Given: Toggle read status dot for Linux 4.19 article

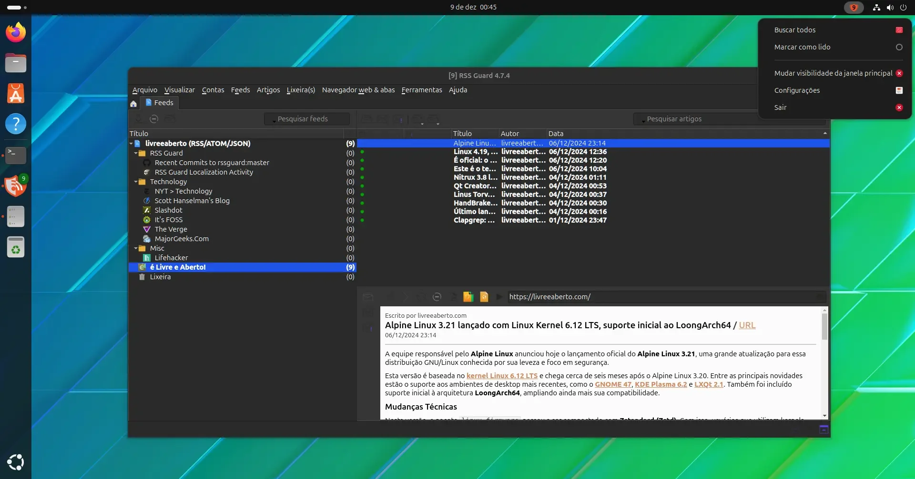Looking at the screenshot, I should 362,152.
